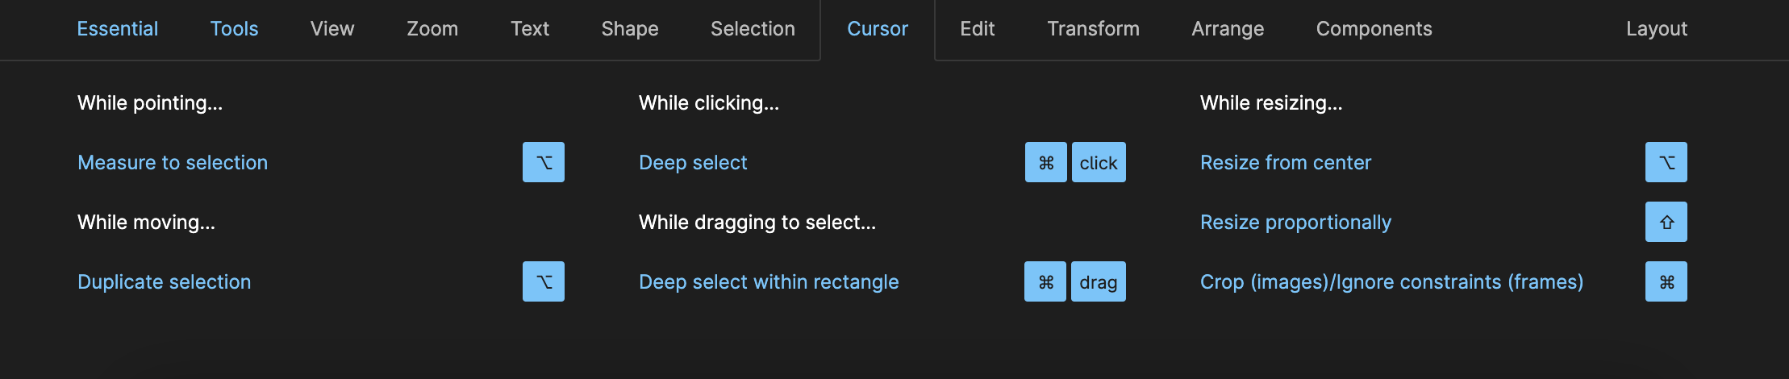Open the Transform tab
This screenshot has width=1789, height=379.
1093,29
